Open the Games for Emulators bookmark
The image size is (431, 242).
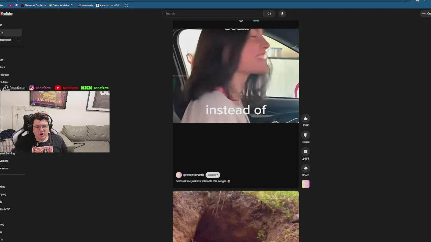[33, 5]
